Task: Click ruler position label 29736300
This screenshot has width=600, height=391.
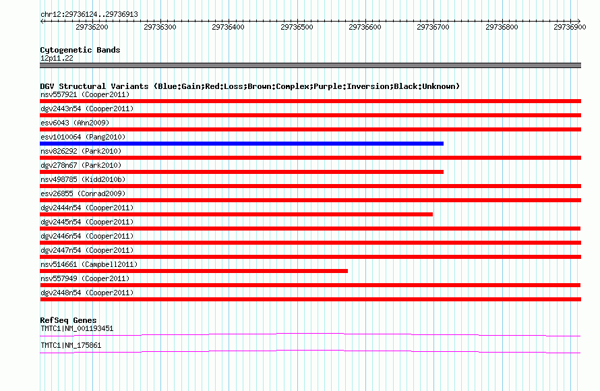Action: [160, 27]
